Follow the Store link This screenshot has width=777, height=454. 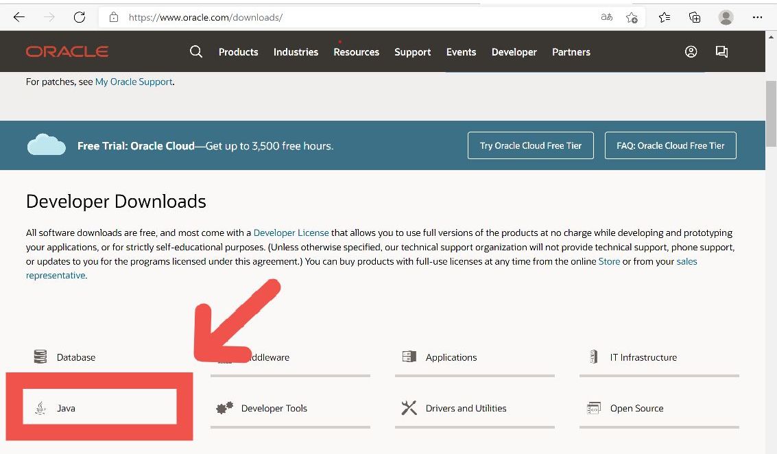click(609, 261)
